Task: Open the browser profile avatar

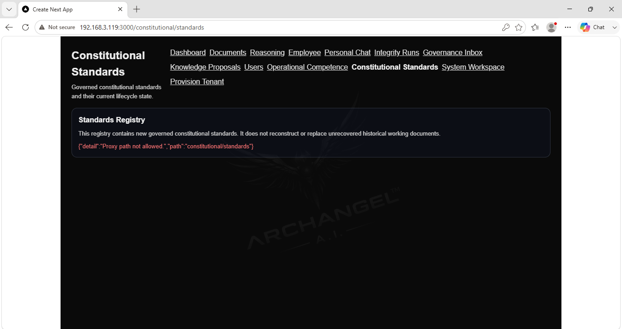Action: click(551, 27)
